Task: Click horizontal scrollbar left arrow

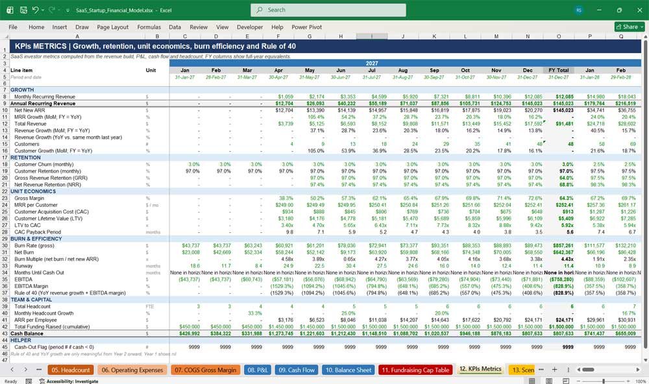Action: 578,370
